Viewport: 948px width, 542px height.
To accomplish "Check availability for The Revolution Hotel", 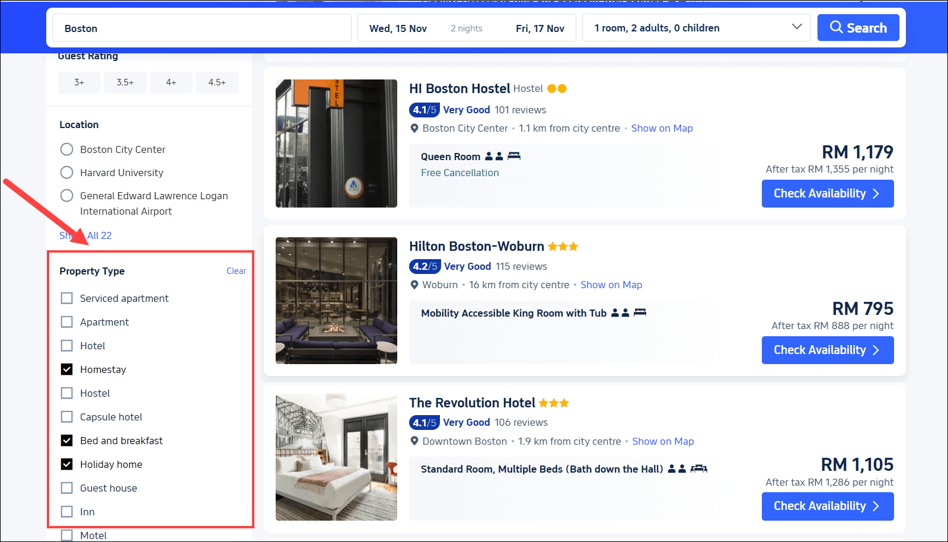I will [828, 506].
